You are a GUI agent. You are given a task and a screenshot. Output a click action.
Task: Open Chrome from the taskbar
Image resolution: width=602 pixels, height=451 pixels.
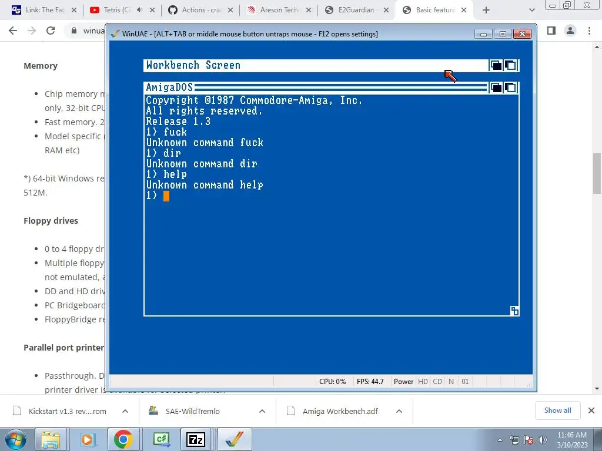click(123, 439)
